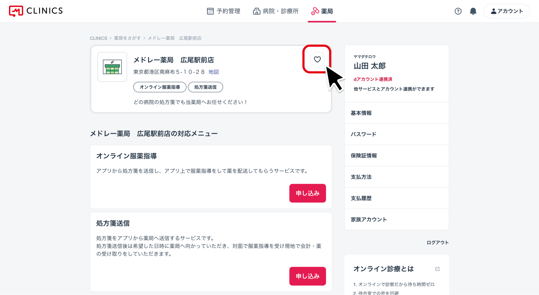Open 支払方法 settings
This screenshot has height=295, width=539.
[x=396, y=177]
